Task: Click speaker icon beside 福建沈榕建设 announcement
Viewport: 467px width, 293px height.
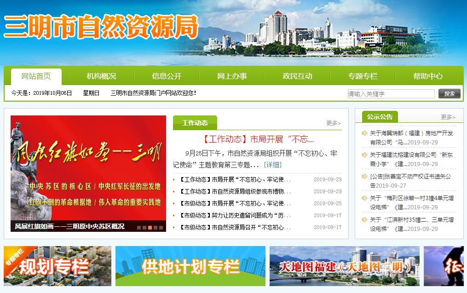Action: 364,155
